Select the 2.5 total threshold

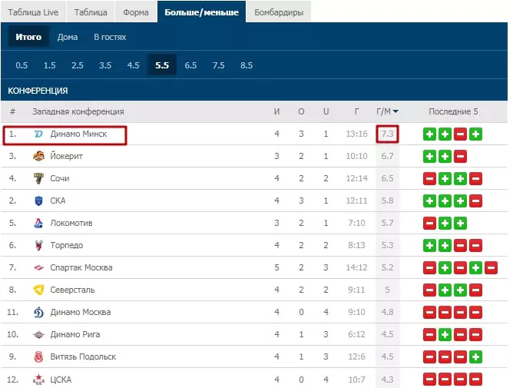click(78, 65)
